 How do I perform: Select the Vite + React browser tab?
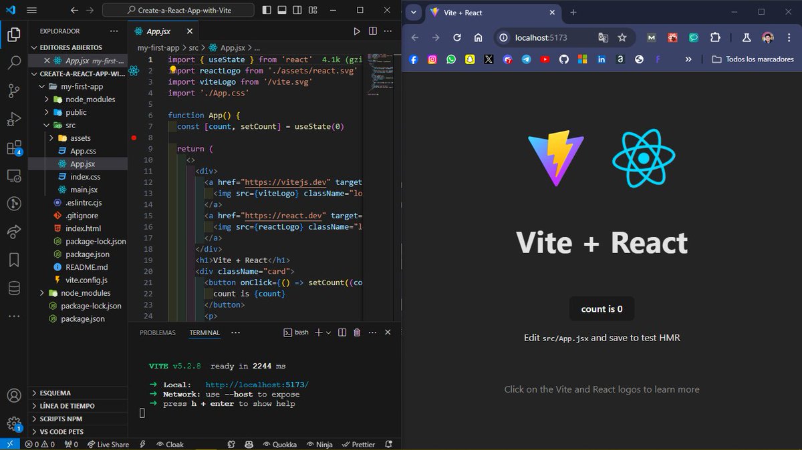pyautogui.click(x=493, y=13)
